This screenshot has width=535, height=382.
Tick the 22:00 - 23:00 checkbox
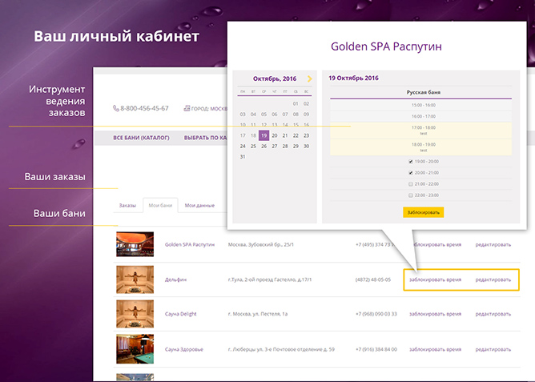[411, 195]
